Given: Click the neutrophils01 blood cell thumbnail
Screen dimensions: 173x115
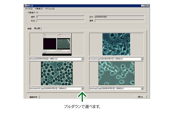Looking at the screenshot, I should point(57,73).
